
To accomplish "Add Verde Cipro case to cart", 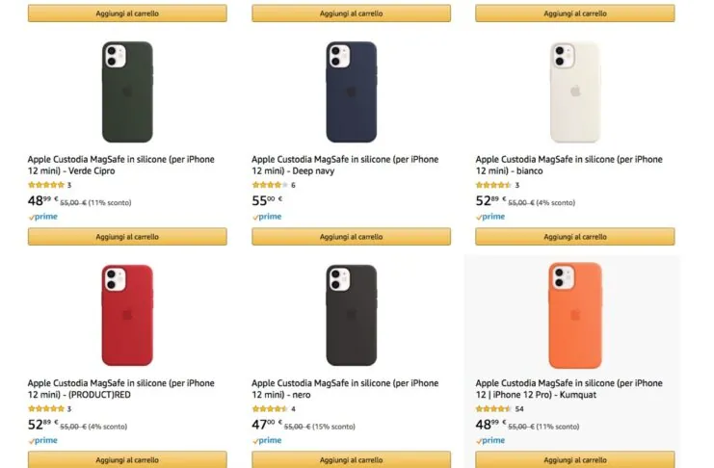I will (127, 237).
